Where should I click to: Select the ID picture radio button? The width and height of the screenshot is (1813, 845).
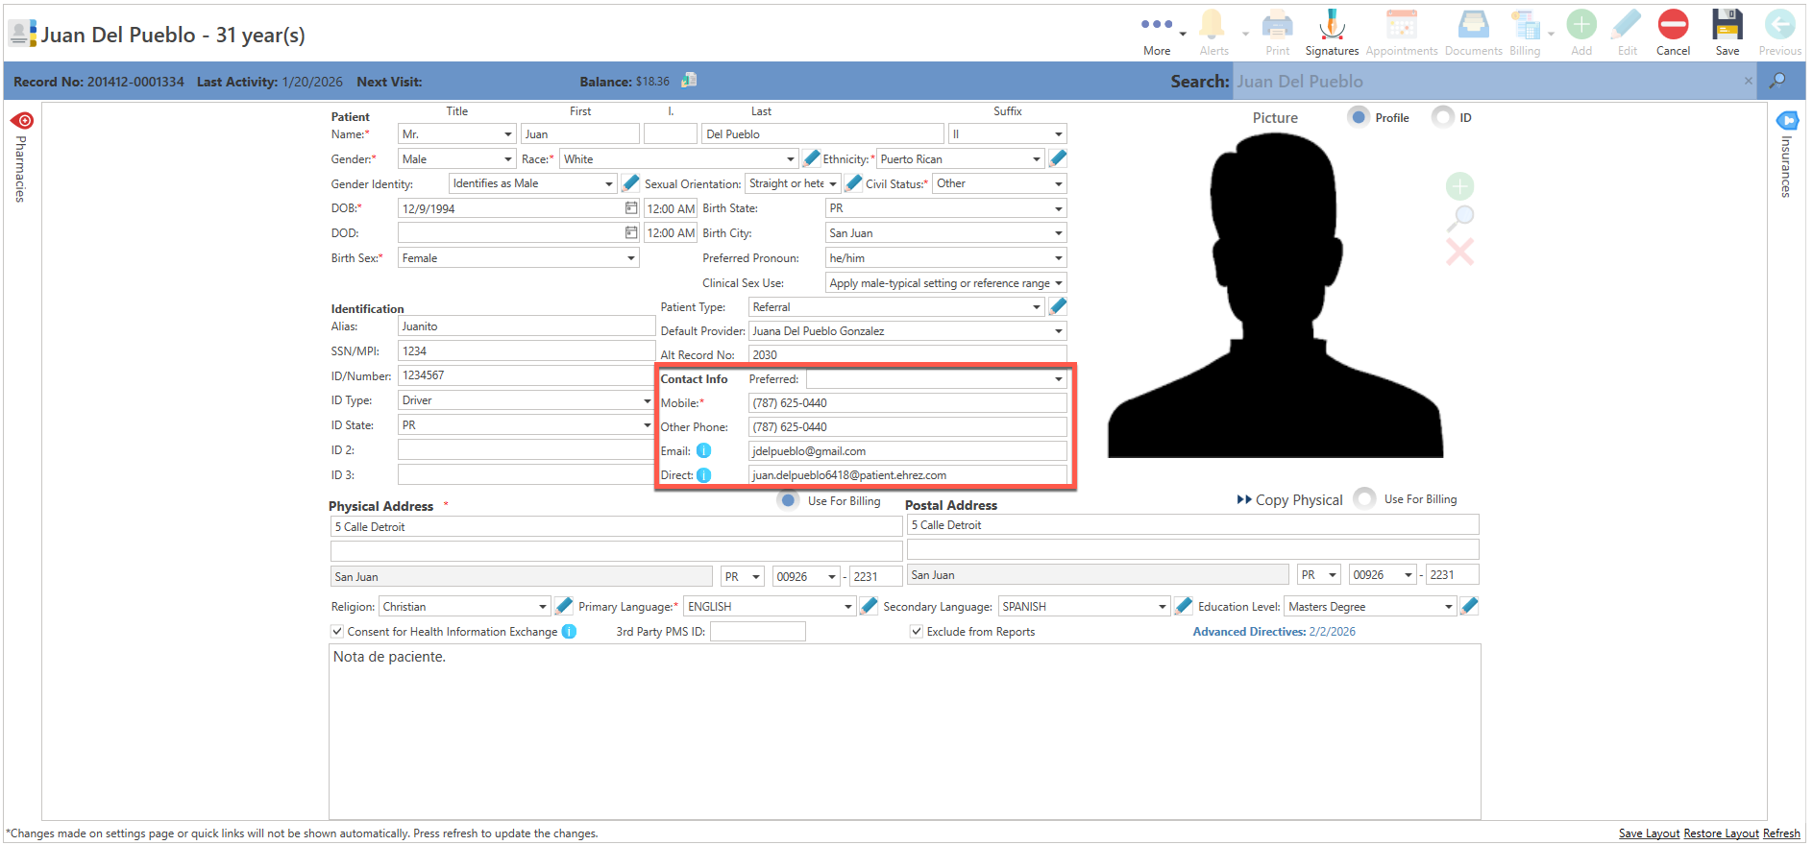point(1442,117)
